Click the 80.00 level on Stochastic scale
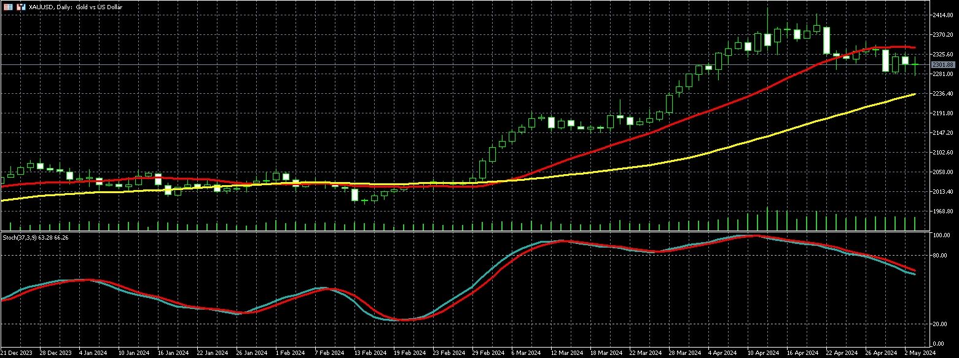Viewport: 959px width, 358px height. click(941, 256)
